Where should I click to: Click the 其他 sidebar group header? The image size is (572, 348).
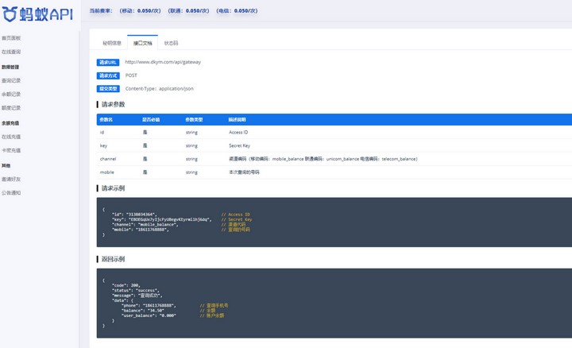6,165
